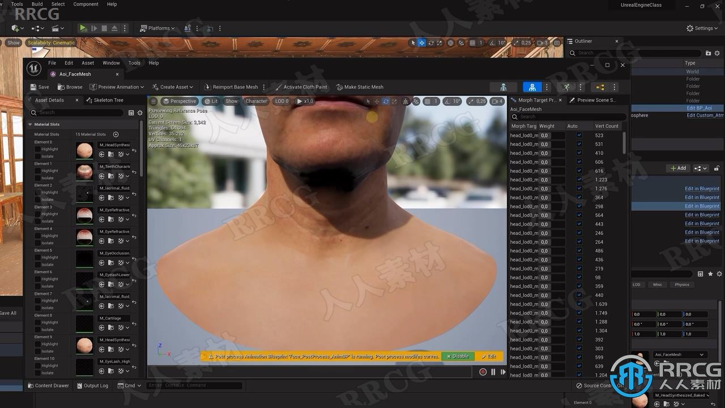The height and width of the screenshot is (408, 725).
Task: Cycle transform coordinate system in mesh viewport
Action: click(406, 101)
